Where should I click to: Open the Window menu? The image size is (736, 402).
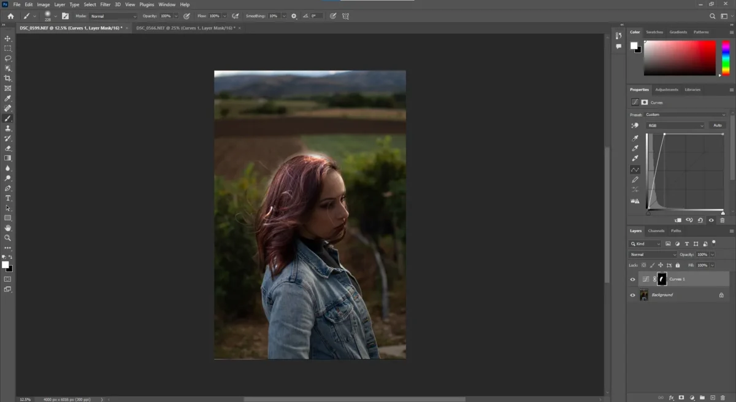click(x=167, y=4)
